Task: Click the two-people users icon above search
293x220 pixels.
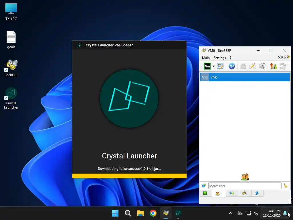Action: pos(245,177)
